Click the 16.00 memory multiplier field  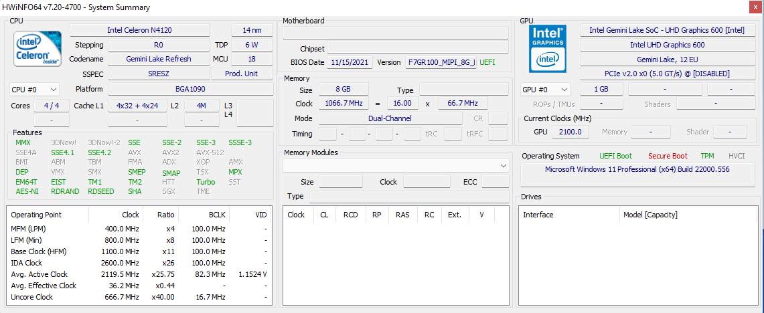[402, 103]
